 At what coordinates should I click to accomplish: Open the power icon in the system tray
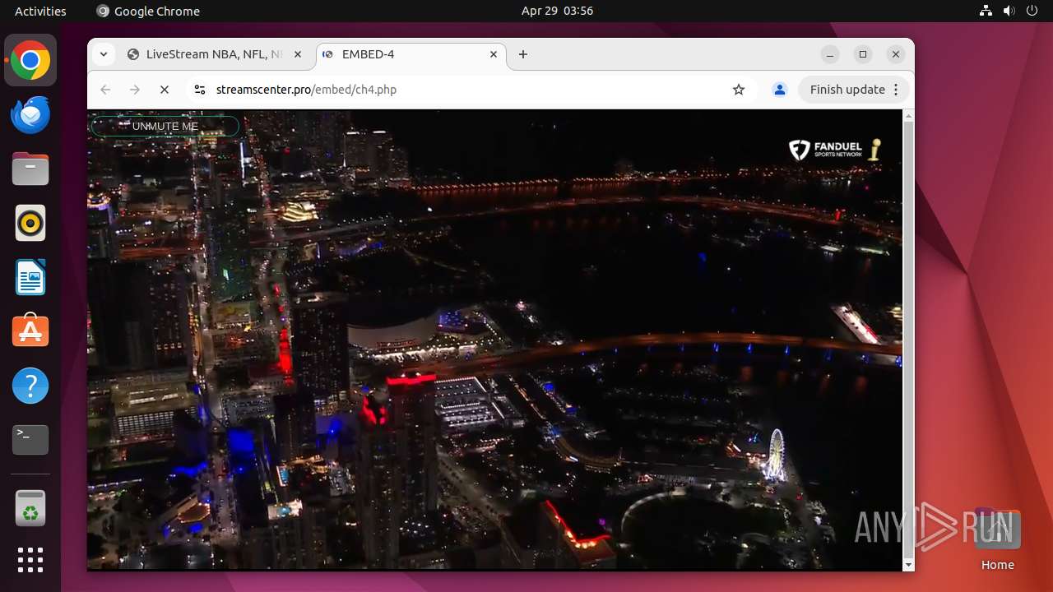click(x=1032, y=11)
